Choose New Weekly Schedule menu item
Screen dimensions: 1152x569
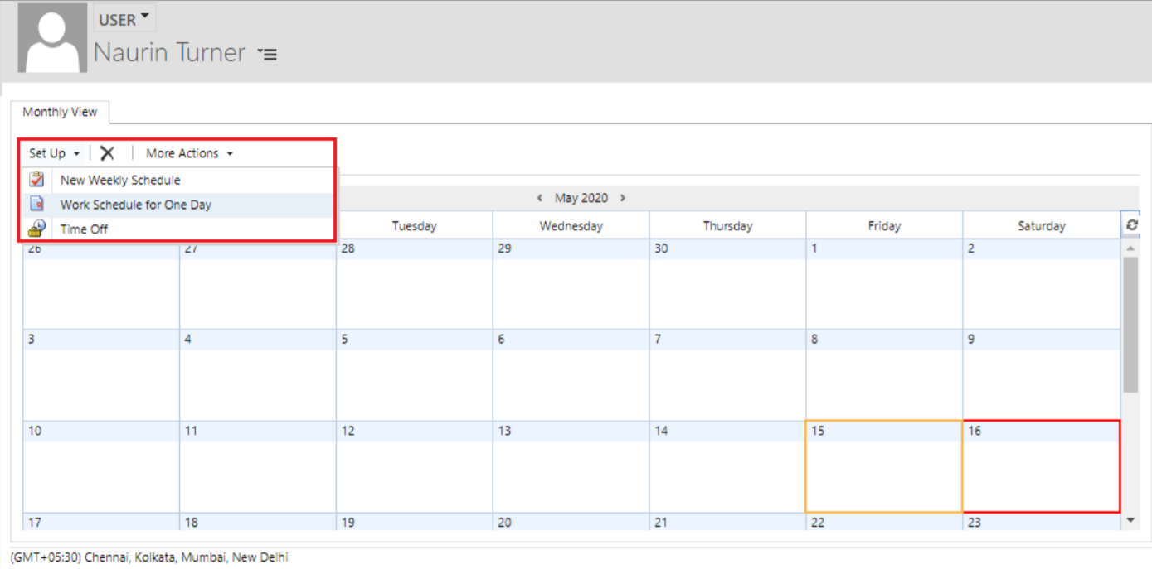coord(120,180)
